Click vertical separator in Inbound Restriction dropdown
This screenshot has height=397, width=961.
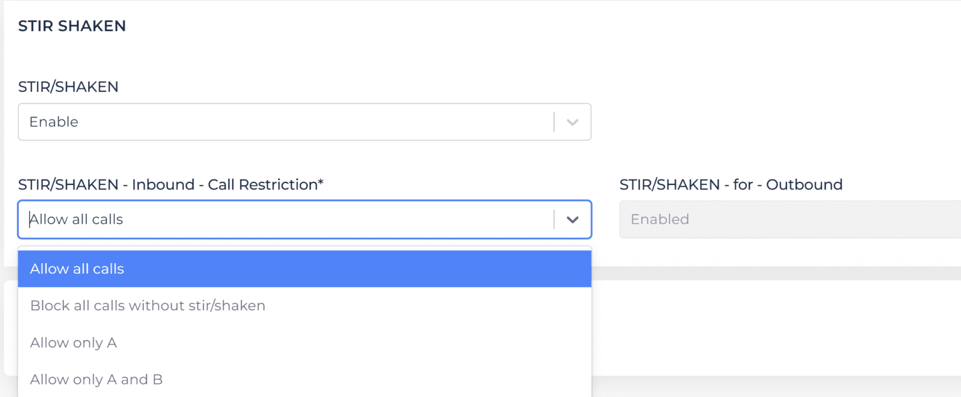point(554,219)
